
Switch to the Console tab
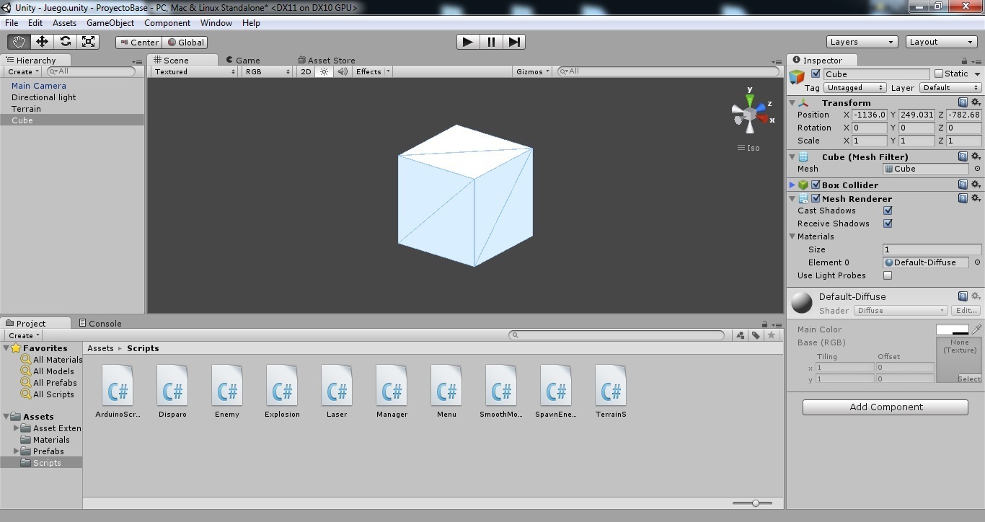coord(100,323)
